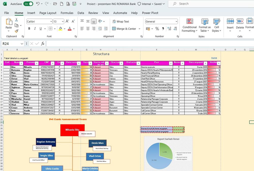Image resolution: width=254 pixels, height=171 pixels.
Task: Click into the formula bar
Action: 150,44
